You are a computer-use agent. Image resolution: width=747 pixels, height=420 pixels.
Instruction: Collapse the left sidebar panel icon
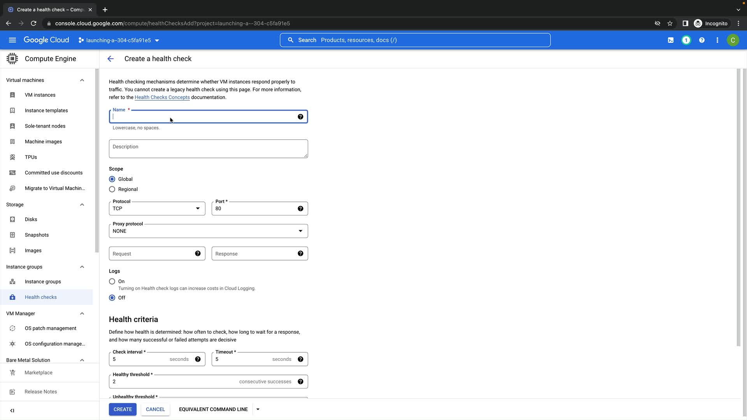point(12,410)
